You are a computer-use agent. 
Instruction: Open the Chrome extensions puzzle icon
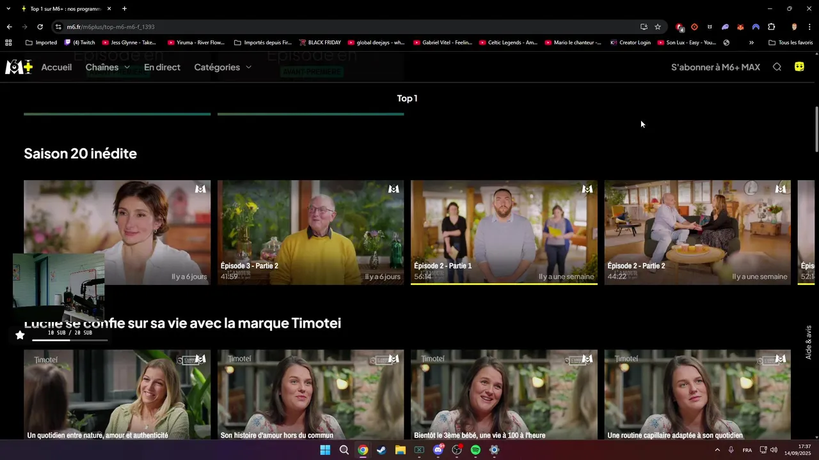771,27
